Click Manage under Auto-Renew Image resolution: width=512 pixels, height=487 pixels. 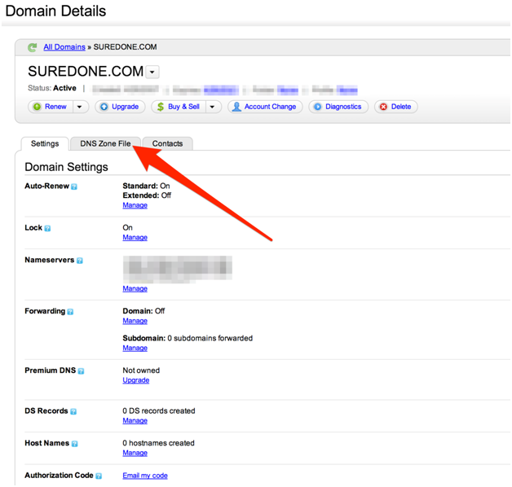[x=135, y=205]
